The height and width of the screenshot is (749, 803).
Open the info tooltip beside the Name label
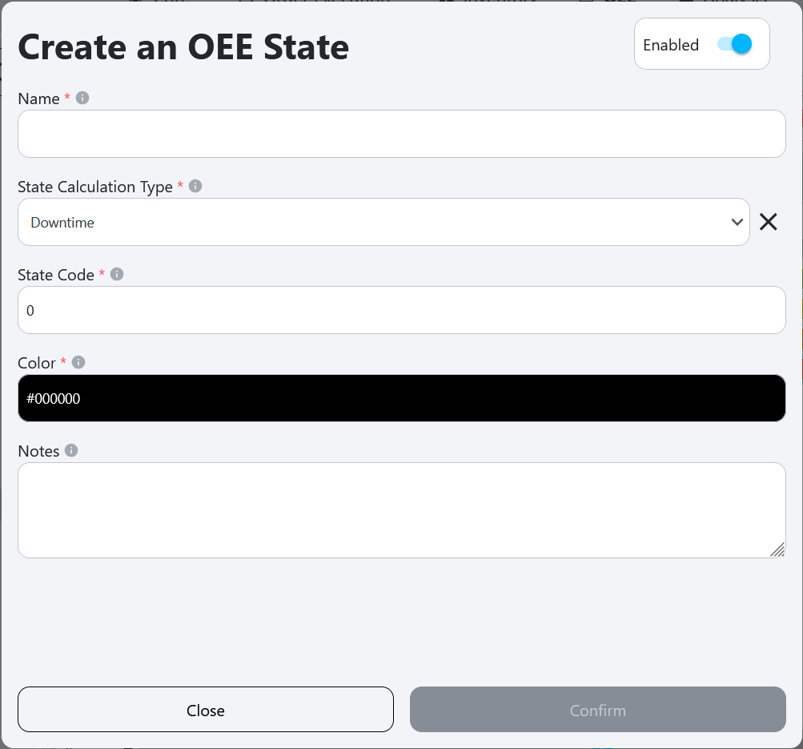[82, 98]
